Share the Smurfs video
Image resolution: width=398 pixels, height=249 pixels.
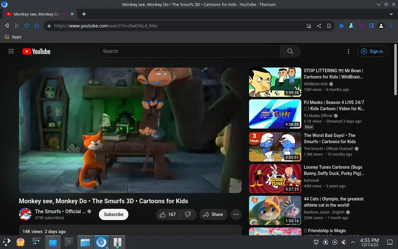click(213, 214)
